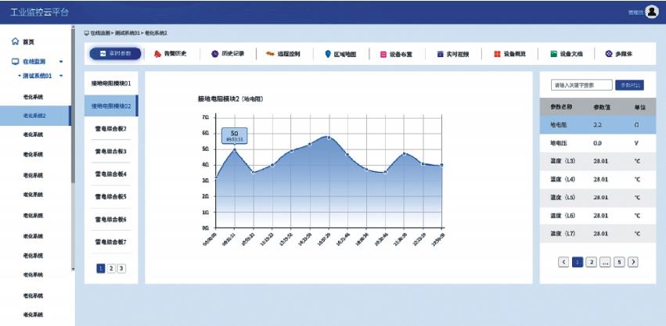Toggle the triangle left of 测试系统01
This screenshot has height=326, width=666.
[x=19, y=76]
